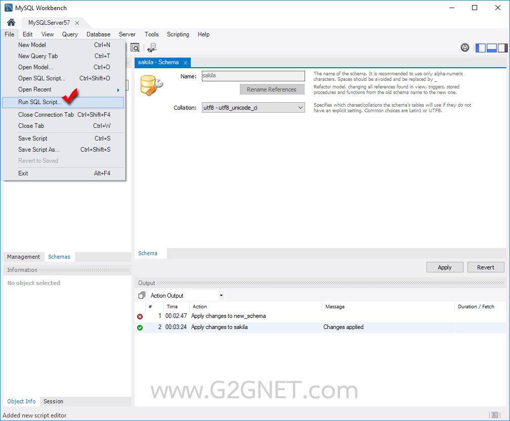
Task: Toggle the bottom output panel visibility
Action: click(491, 48)
